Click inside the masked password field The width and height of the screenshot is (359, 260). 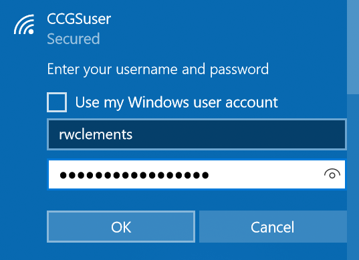(x=197, y=174)
